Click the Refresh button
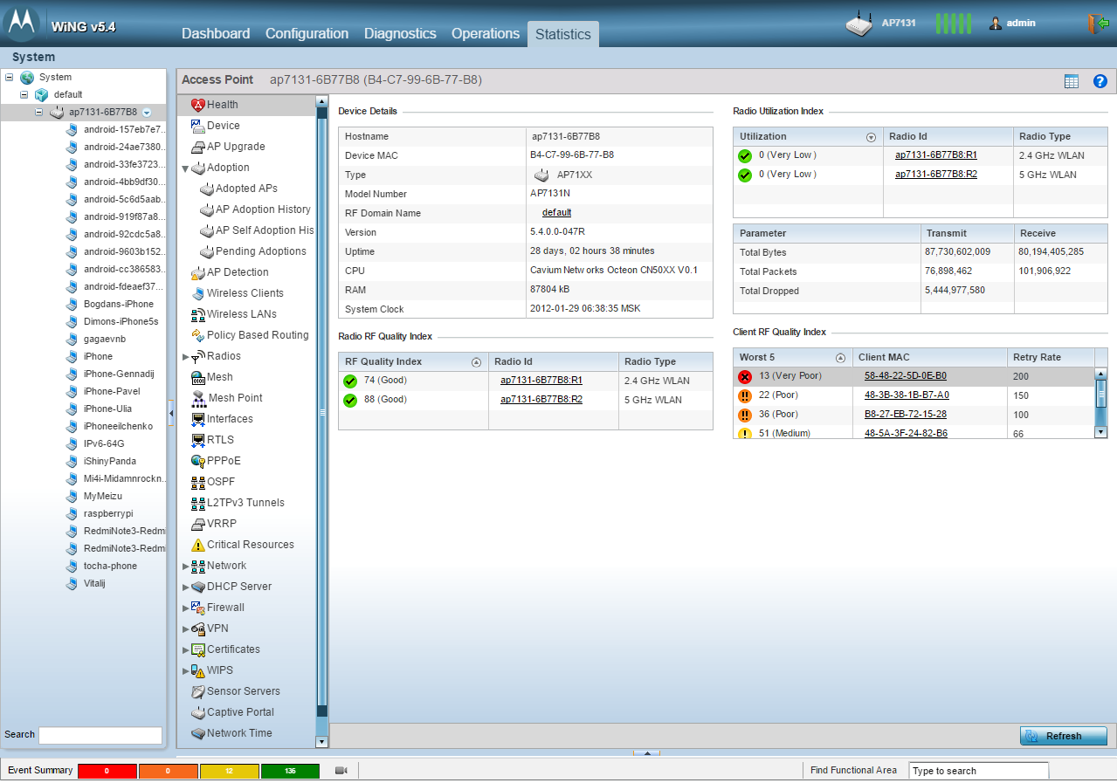Screen dimensions: 1117x783 1064,736
